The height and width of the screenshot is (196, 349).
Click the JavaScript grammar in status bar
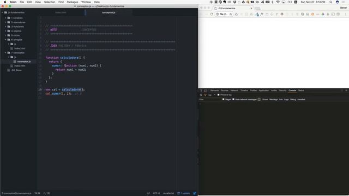point(169,193)
